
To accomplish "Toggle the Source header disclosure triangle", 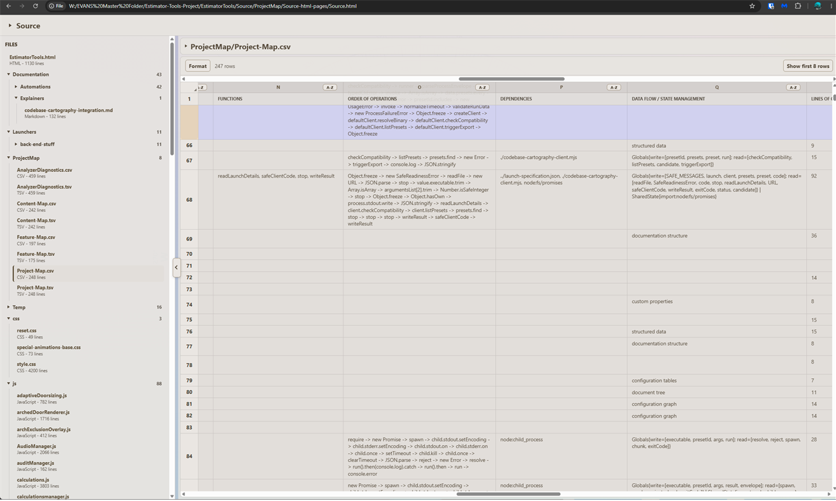I will tap(10, 25).
